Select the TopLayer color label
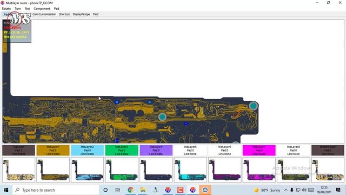 pyautogui.click(x=18, y=151)
